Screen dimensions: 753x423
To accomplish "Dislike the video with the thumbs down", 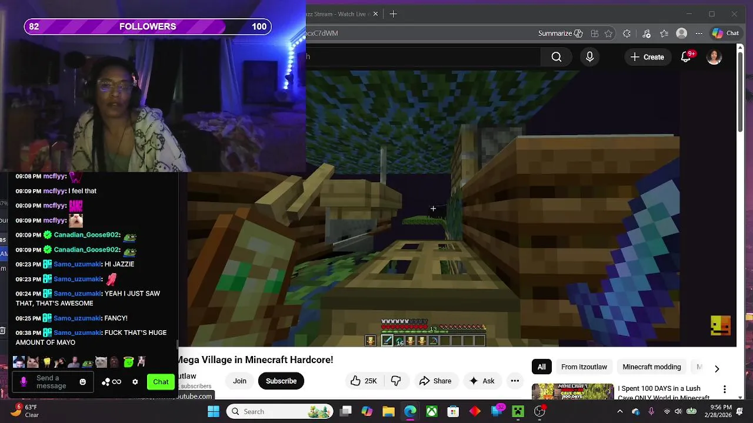I will coord(396,381).
